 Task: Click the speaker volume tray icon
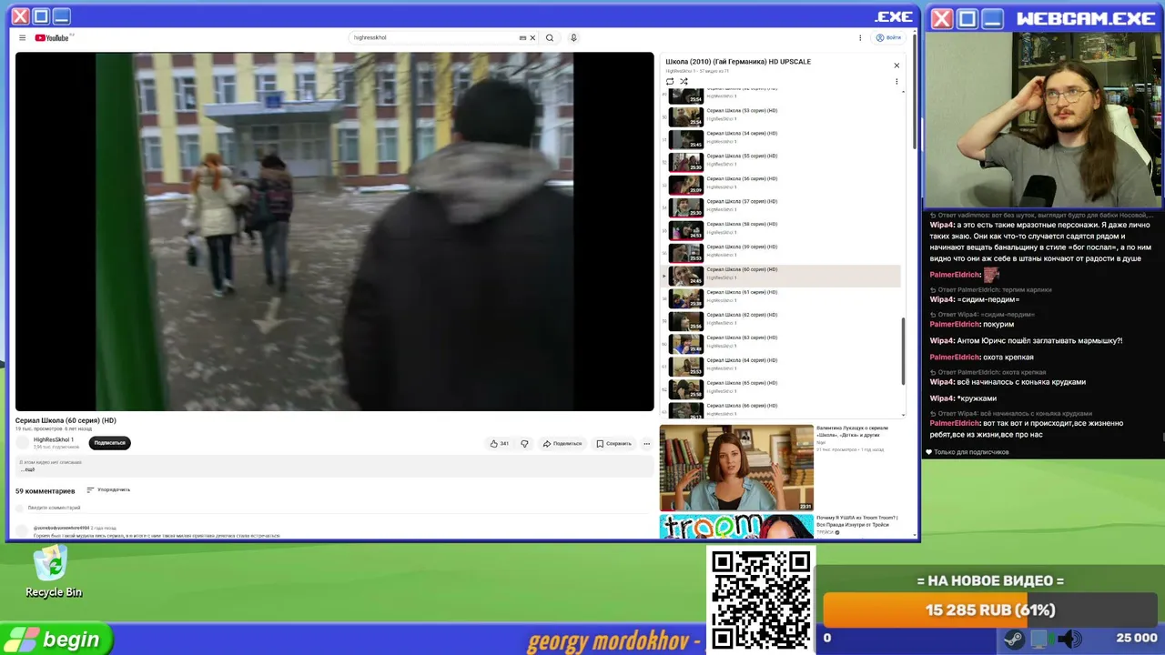(1070, 639)
